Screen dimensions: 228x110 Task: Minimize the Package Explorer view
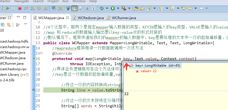pyautogui.click(x=18, y=17)
